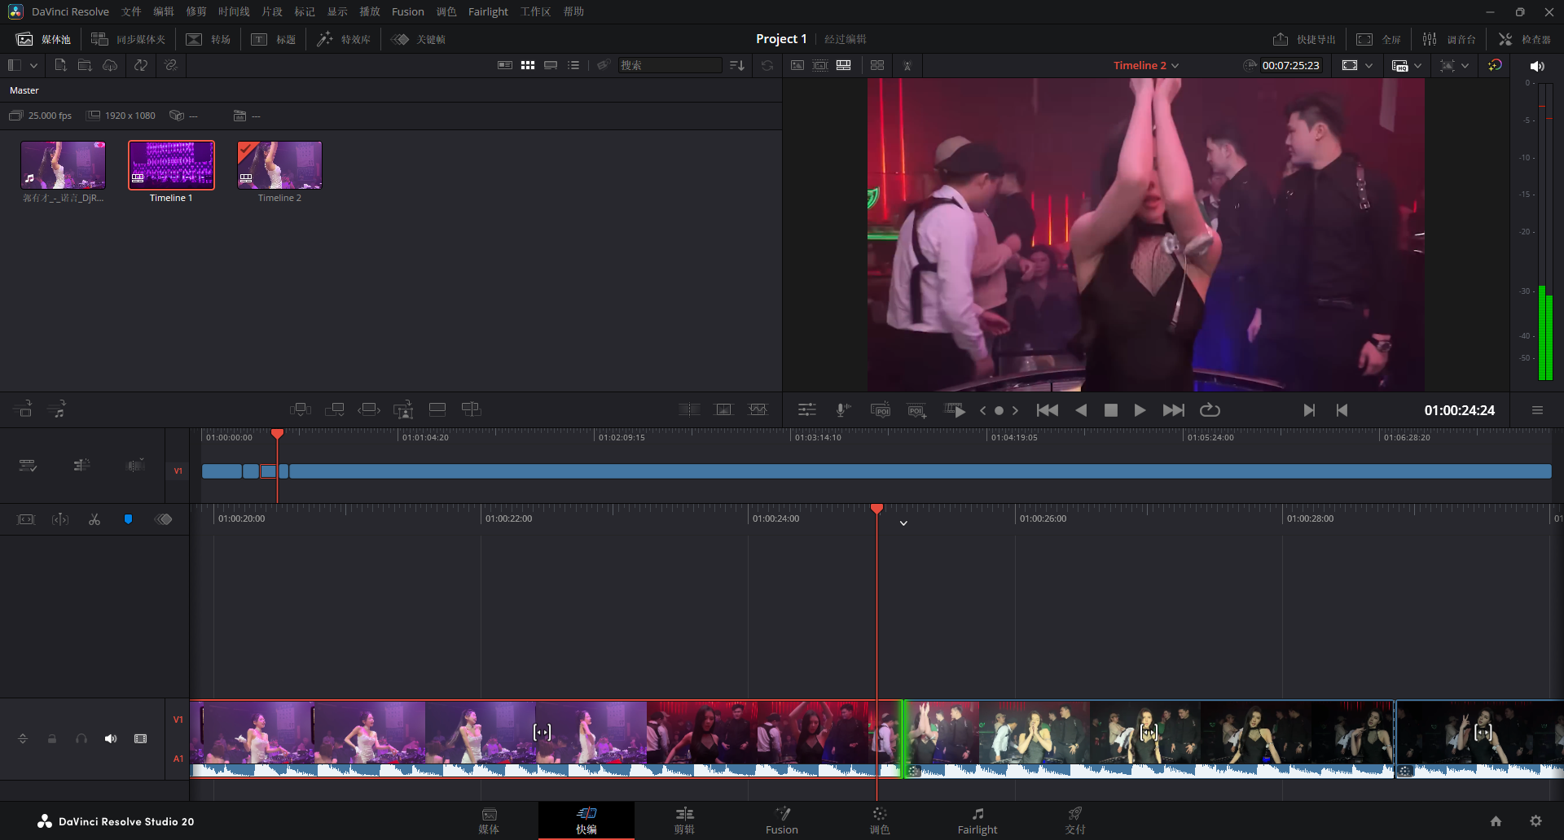Click the razor split clip scissors icon

click(x=94, y=519)
